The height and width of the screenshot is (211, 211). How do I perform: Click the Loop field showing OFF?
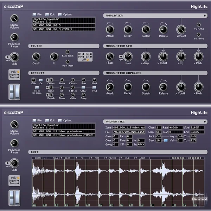click(159, 132)
